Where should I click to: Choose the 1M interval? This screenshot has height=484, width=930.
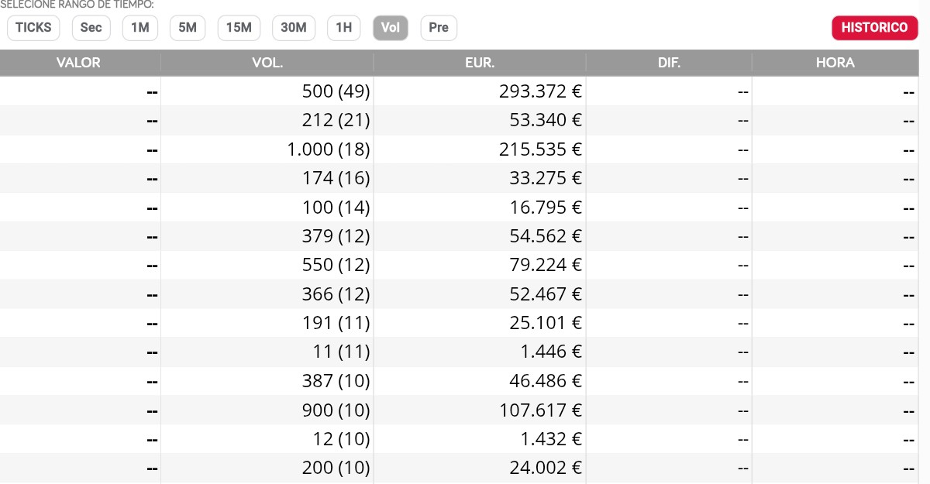pyautogui.click(x=139, y=28)
